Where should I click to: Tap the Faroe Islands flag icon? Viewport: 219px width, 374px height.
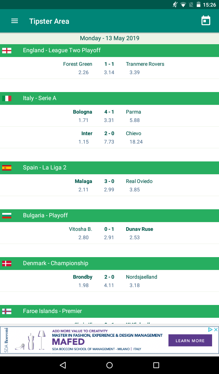click(x=7, y=311)
